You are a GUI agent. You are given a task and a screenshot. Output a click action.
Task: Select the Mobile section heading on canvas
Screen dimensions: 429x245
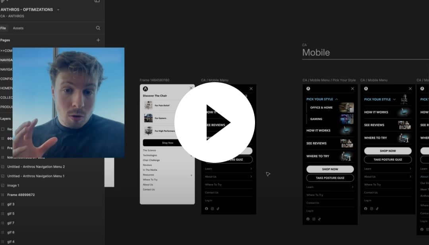(x=316, y=52)
